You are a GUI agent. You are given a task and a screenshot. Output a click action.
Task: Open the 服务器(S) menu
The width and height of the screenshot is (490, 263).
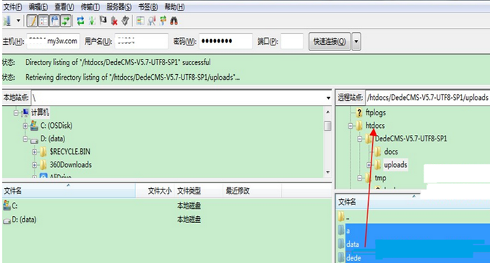pyautogui.click(x=118, y=6)
